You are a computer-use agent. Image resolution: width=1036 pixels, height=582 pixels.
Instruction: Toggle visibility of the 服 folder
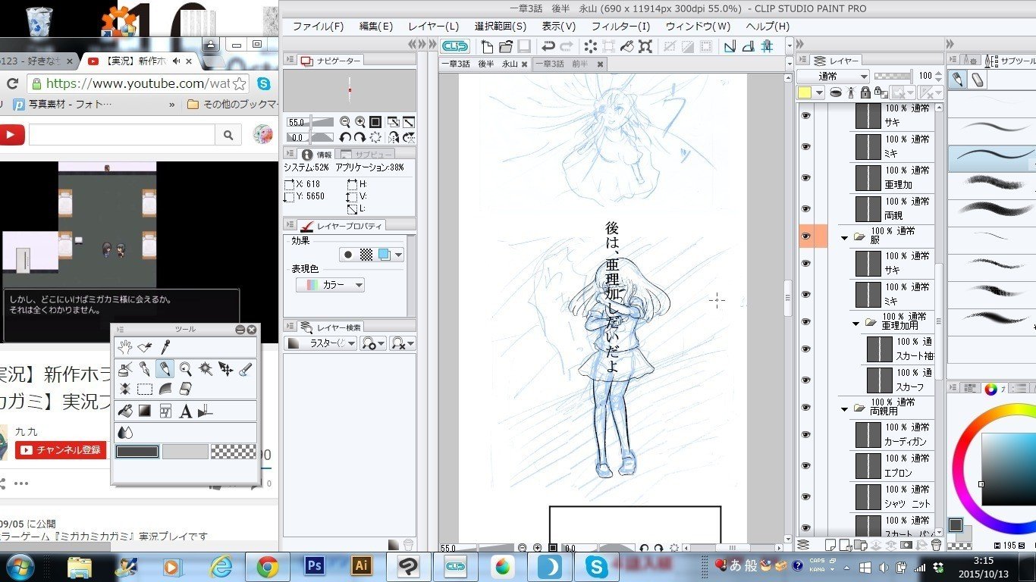(x=805, y=236)
